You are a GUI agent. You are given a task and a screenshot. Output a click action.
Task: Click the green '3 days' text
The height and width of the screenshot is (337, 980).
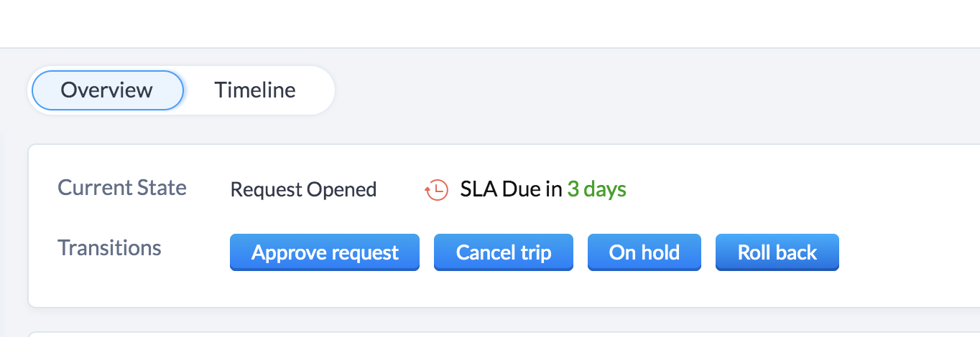(596, 190)
